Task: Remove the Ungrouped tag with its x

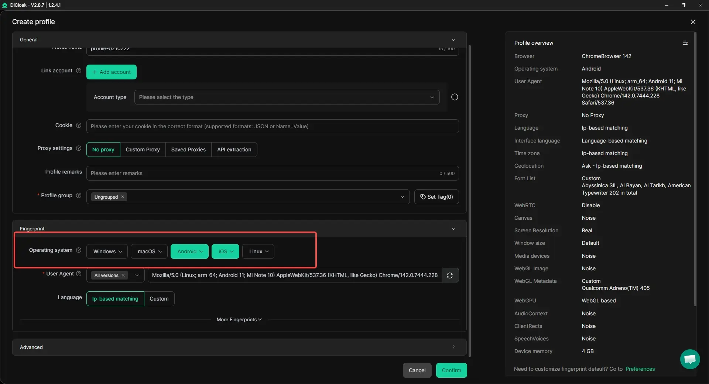Action: [123, 197]
